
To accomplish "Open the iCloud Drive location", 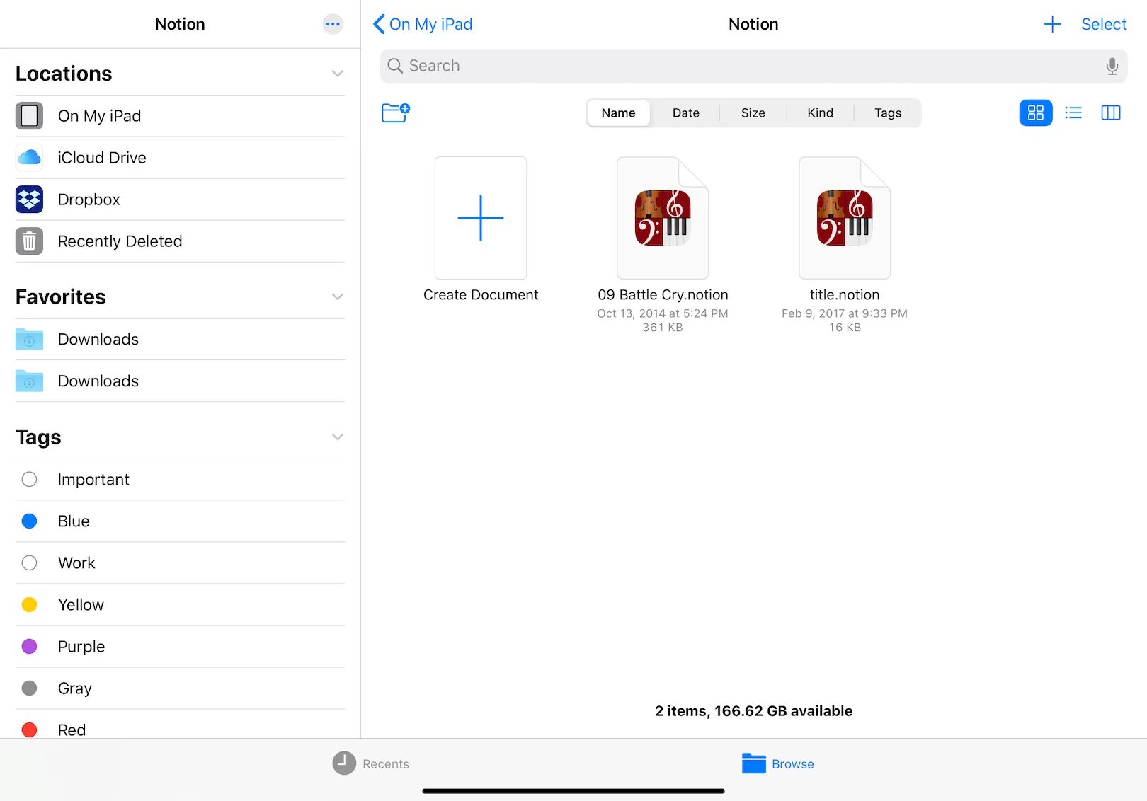I will point(180,158).
